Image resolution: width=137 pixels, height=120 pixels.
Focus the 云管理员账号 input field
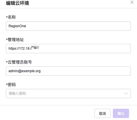tap(68, 71)
